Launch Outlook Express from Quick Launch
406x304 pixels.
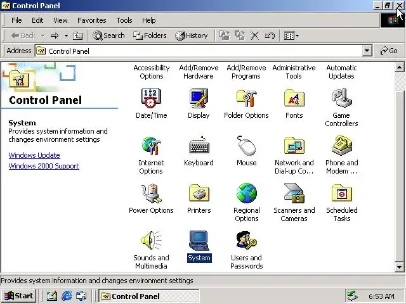coord(81,296)
